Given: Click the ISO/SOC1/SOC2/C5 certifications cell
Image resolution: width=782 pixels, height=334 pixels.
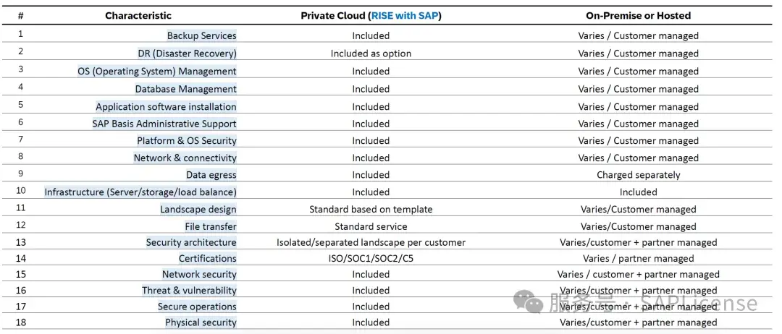Looking at the screenshot, I should [x=371, y=258].
